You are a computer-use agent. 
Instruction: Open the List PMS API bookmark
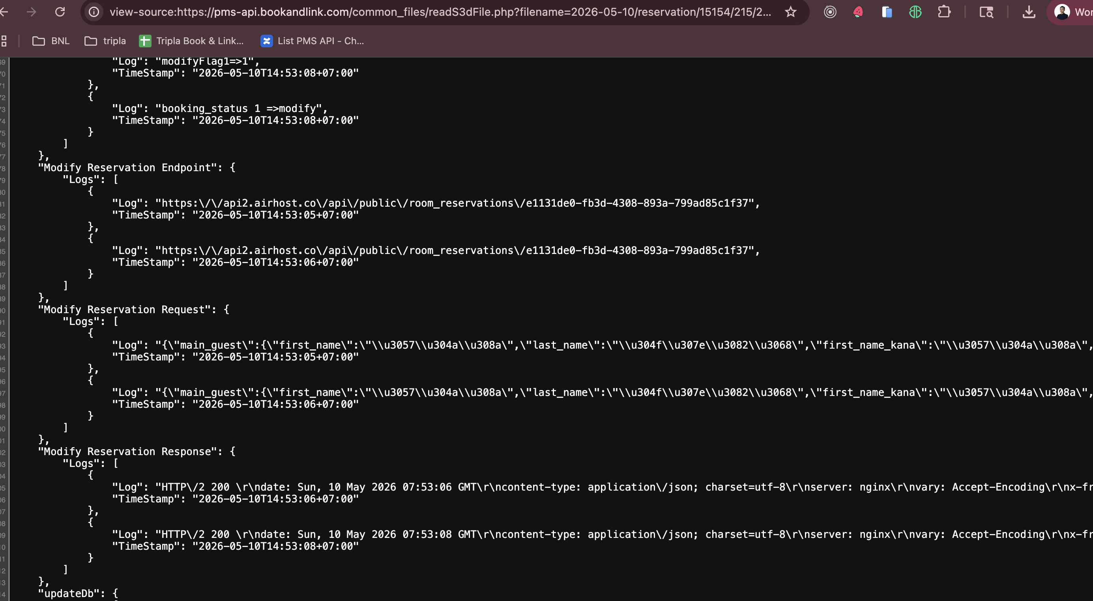point(312,41)
